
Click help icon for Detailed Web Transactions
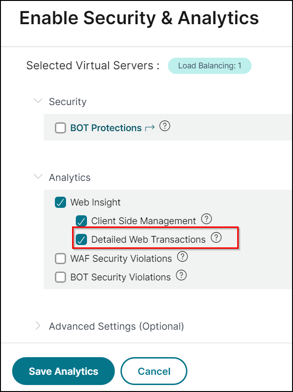click(x=216, y=238)
